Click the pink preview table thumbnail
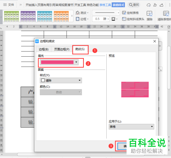 pos(135,89)
